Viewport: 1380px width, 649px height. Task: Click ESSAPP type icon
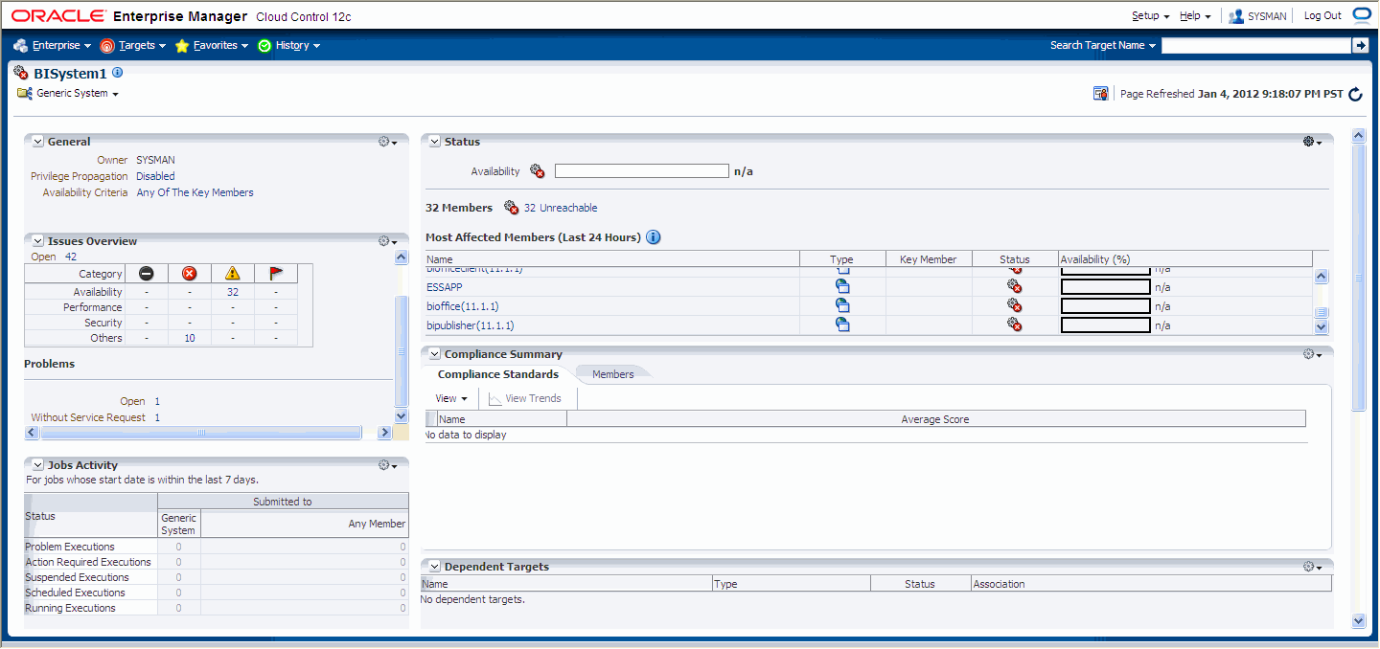point(842,286)
